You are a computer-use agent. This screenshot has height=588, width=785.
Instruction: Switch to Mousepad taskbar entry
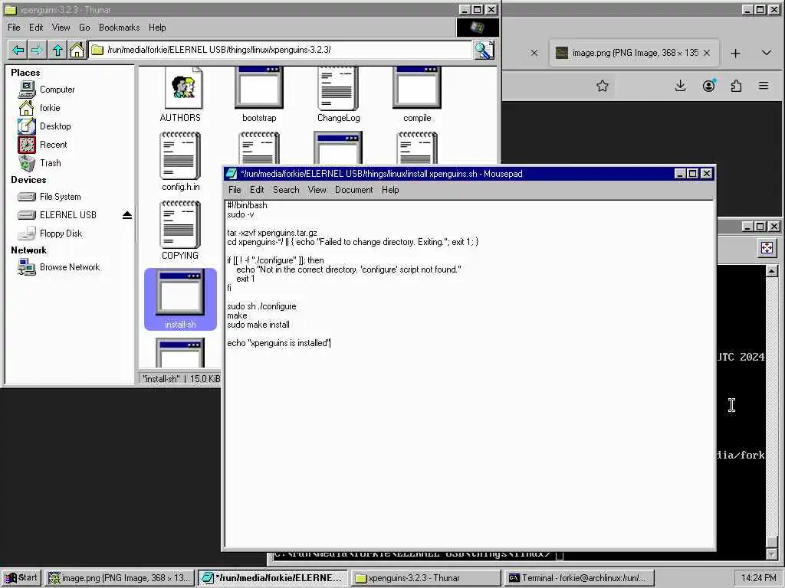tap(273, 578)
